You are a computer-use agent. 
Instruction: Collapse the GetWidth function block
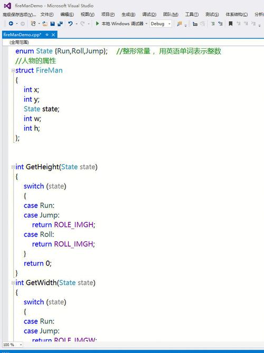tap(13, 283)
